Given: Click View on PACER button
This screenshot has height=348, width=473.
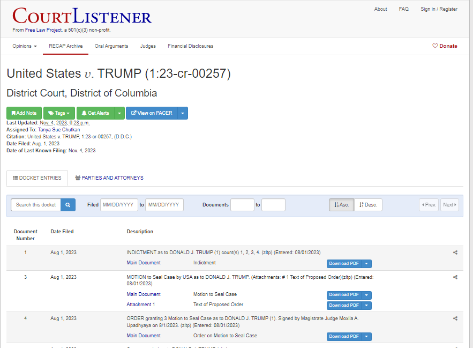Looking at the screenshot, I should (152, 113).
